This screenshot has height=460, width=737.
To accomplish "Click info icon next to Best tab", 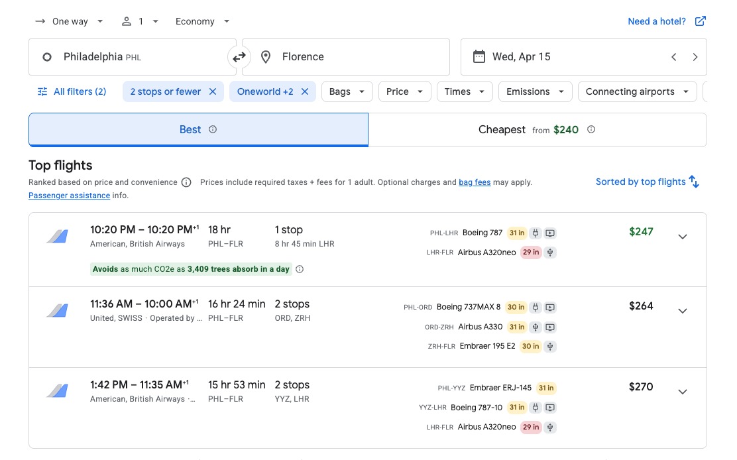I will (x=213, y=129).
